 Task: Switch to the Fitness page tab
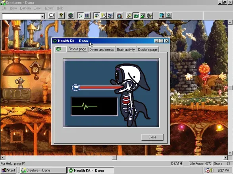77,49
